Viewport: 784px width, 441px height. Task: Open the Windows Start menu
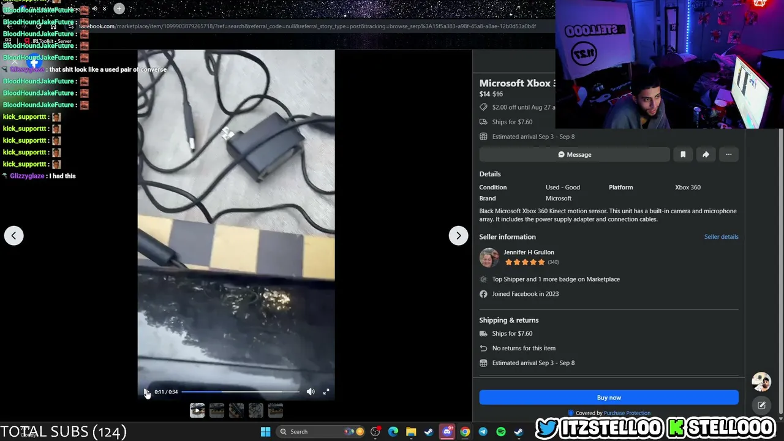point(265,432)
